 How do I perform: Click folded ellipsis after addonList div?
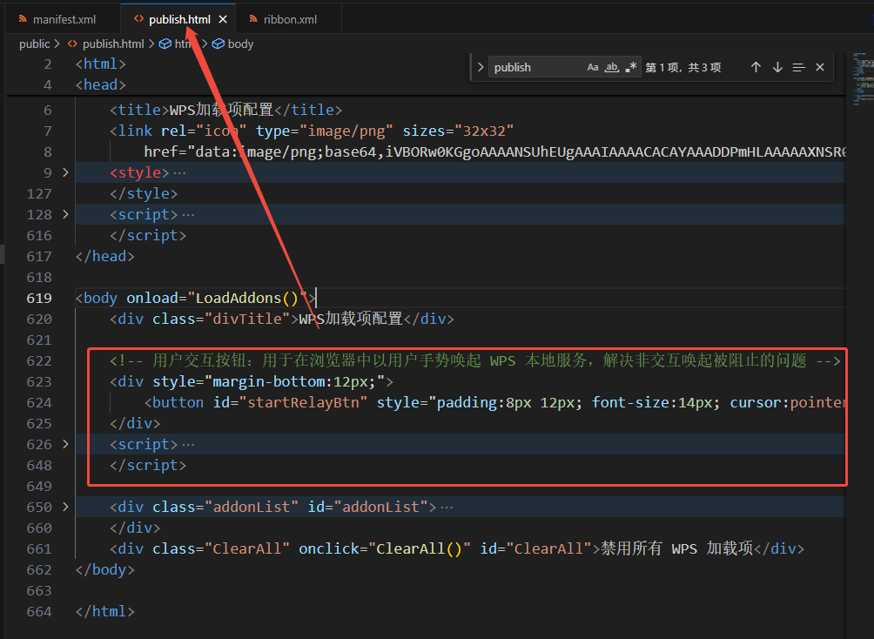[447, 508]
